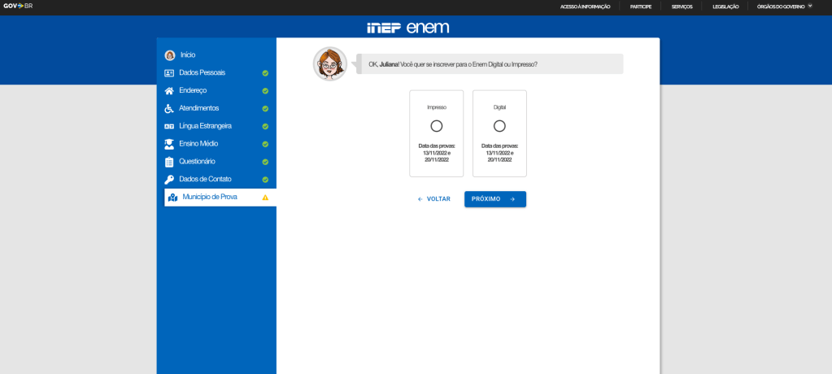Viewport: 832px width, 374px height.
Task: Click the green check beside Atendimentos
Action: coord(265,109)
